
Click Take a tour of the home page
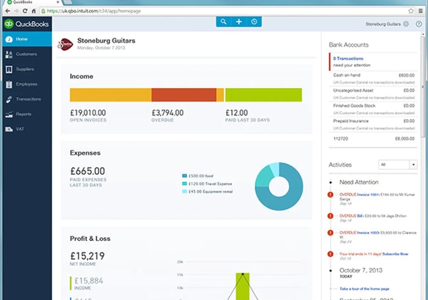(x=364, y=289)
